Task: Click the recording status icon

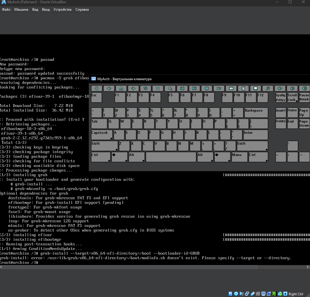Action: 269,294
